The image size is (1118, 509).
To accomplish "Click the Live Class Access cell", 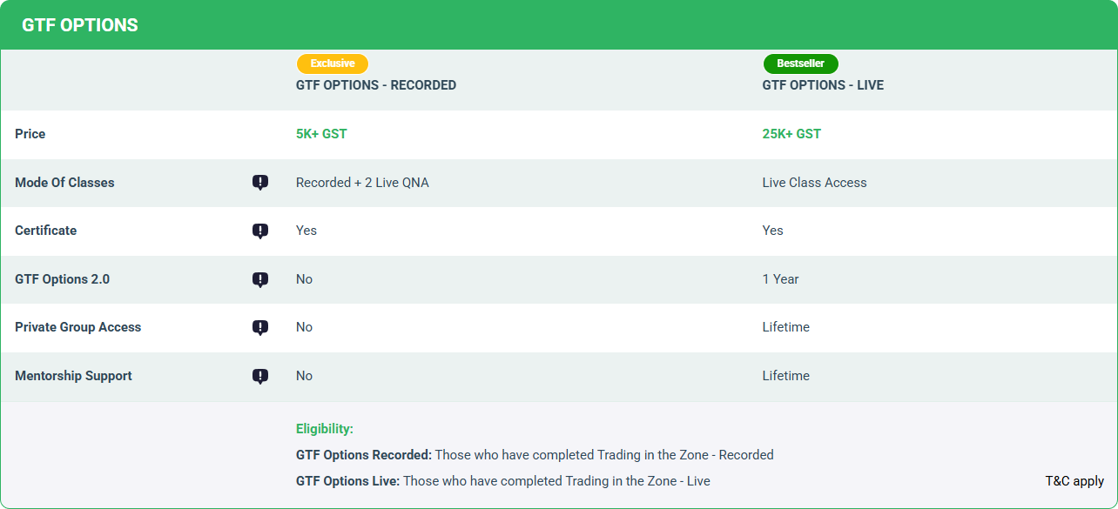I will point(814,183).
